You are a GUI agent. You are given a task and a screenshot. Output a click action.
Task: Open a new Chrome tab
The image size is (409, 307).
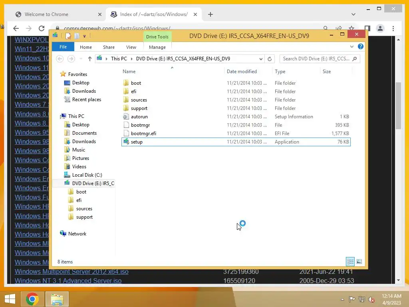click(210, 14)
